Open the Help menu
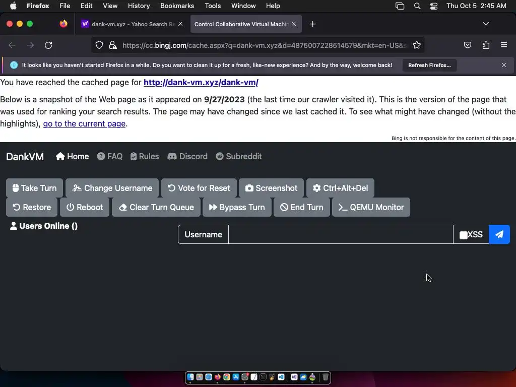 coord(273,6)
